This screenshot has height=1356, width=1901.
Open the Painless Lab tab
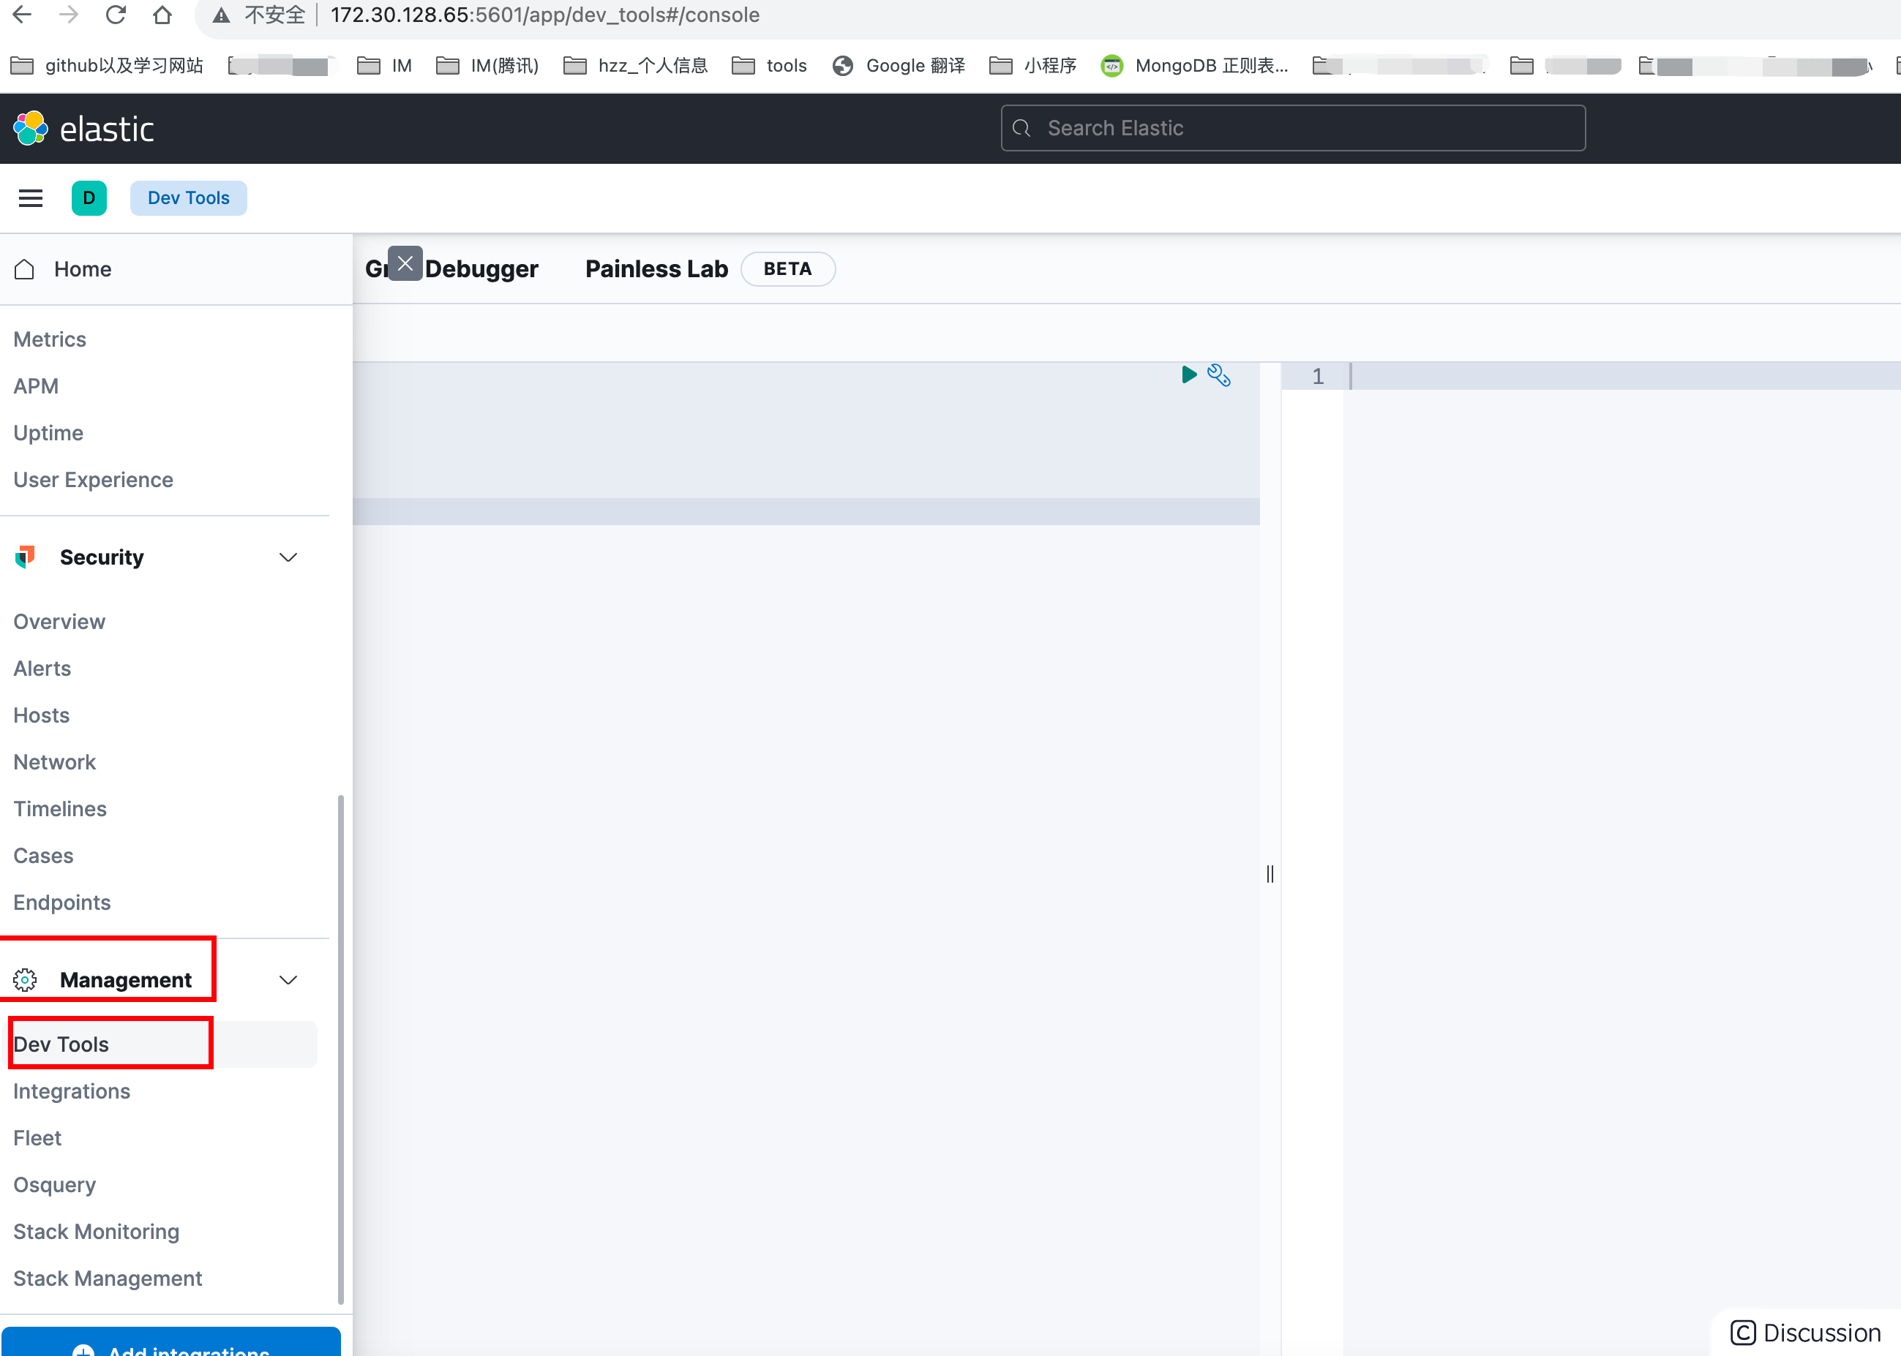(x=656, y=269)
